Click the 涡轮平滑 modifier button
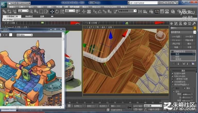Image resolution: width=198 pixels, height=113 pixels. point(176,44)
